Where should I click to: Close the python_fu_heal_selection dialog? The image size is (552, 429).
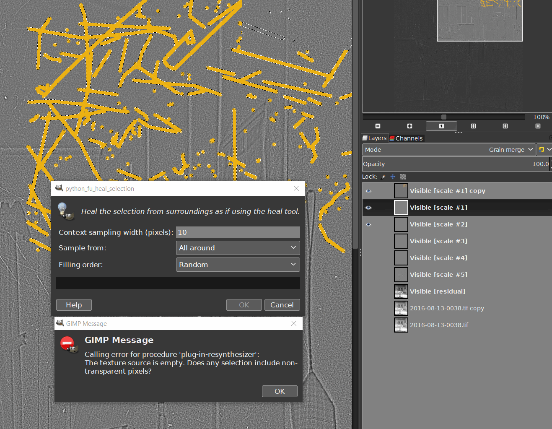296,189
